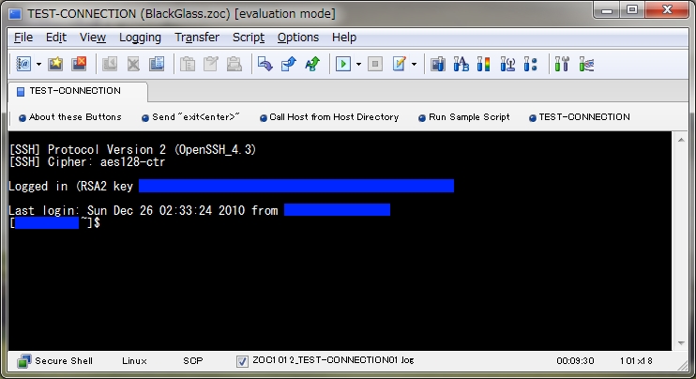The height and width of the screenshot is (379, 696).
Task: Click the color options rainbow tube icon
Action: [484, 65]
